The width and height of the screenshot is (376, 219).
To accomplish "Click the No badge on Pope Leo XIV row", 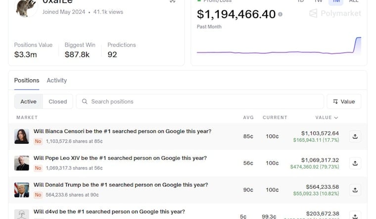I will (x=38, y=168).
